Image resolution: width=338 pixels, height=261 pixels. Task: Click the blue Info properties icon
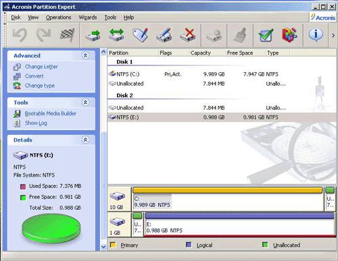point(316,35)
